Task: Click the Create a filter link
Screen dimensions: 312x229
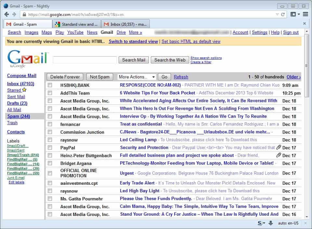Action: [x=201, y=62]
